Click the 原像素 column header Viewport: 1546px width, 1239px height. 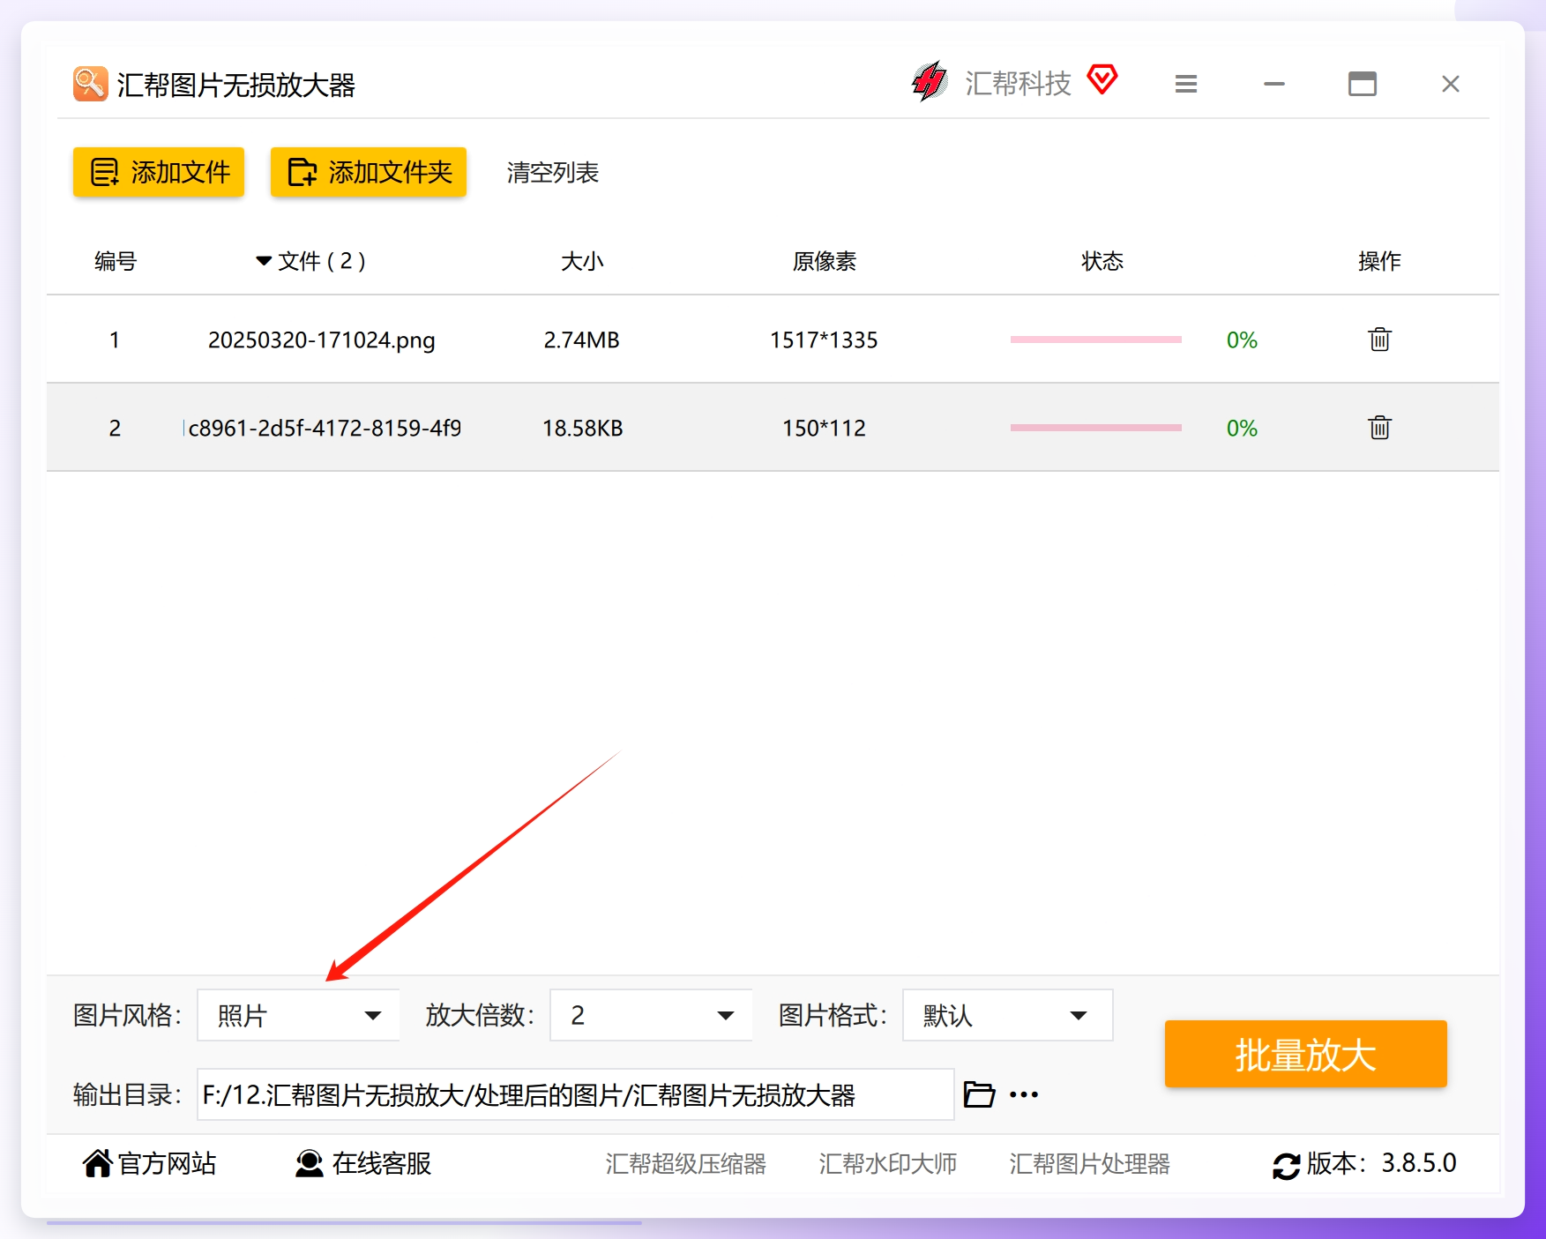click(x=825, y=261)
